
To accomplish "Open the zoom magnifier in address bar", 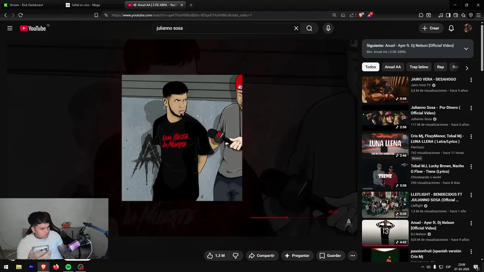I will 334,15.
